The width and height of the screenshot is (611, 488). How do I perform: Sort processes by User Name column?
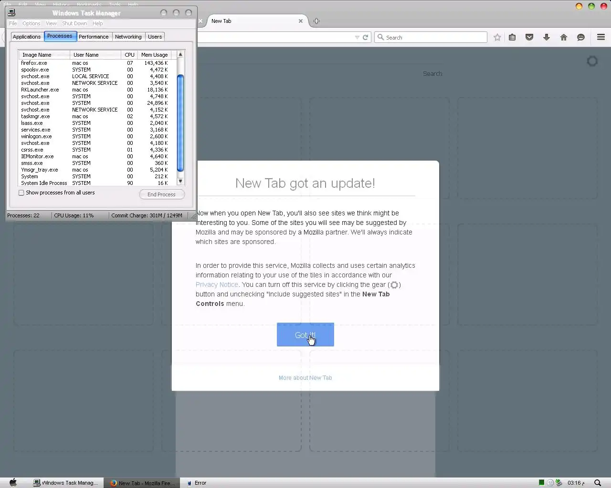[95, 55]
